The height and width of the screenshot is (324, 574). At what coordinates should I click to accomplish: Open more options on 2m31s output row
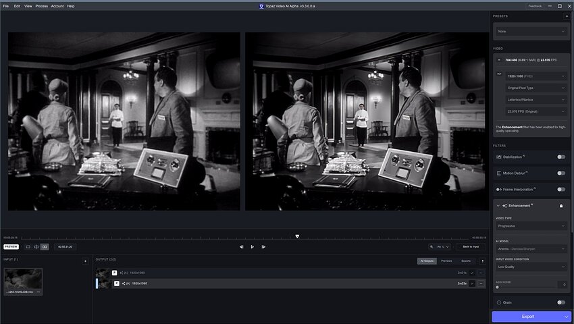click(481, 273)
